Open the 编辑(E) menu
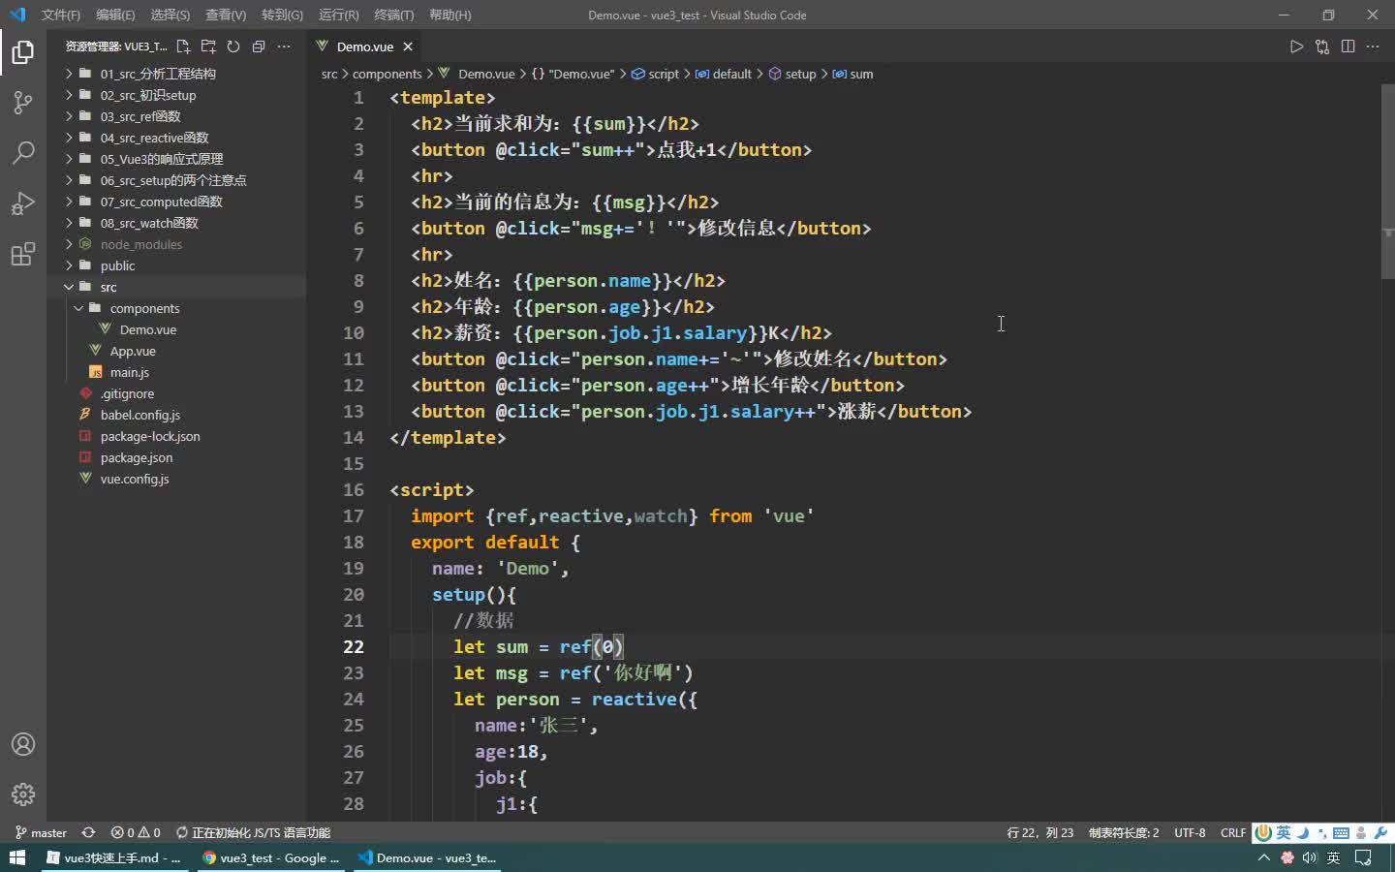Viewport: 1395px width, 872px height. pyautogui.click(x=115, y=15)
